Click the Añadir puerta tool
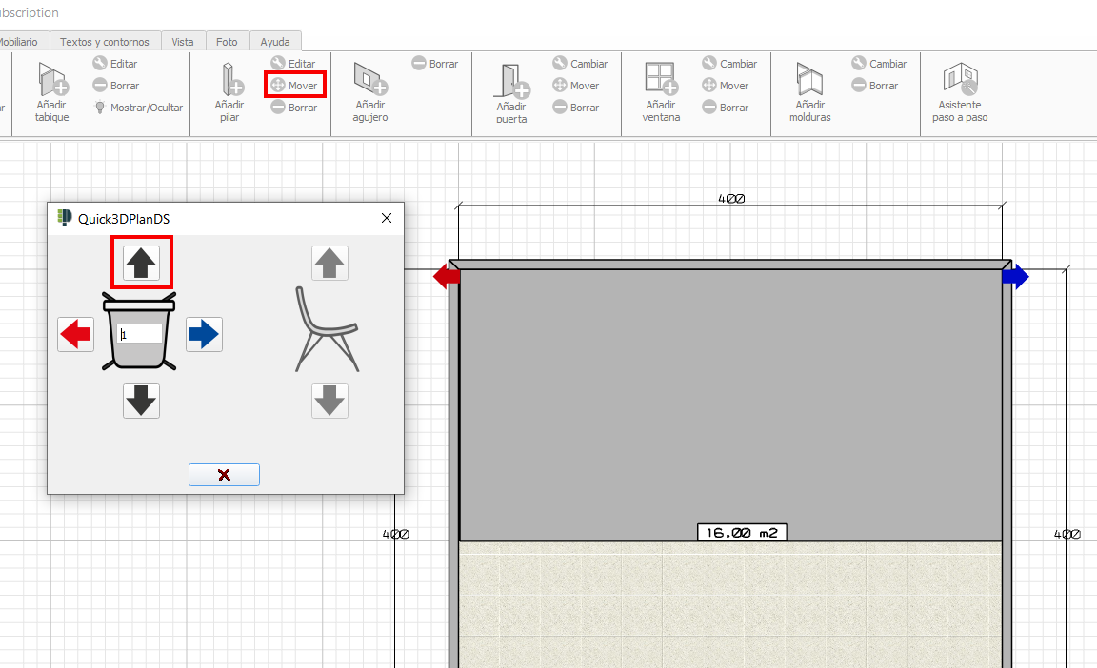 click(x=511, y=93)
